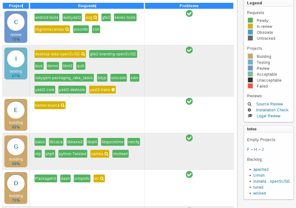This screenshot has height=208, width=296.
Task: Open project I circle badge
Action: [x=16, y=59]
